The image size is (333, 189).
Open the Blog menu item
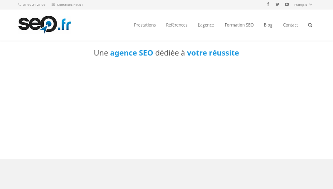[268, 25]
